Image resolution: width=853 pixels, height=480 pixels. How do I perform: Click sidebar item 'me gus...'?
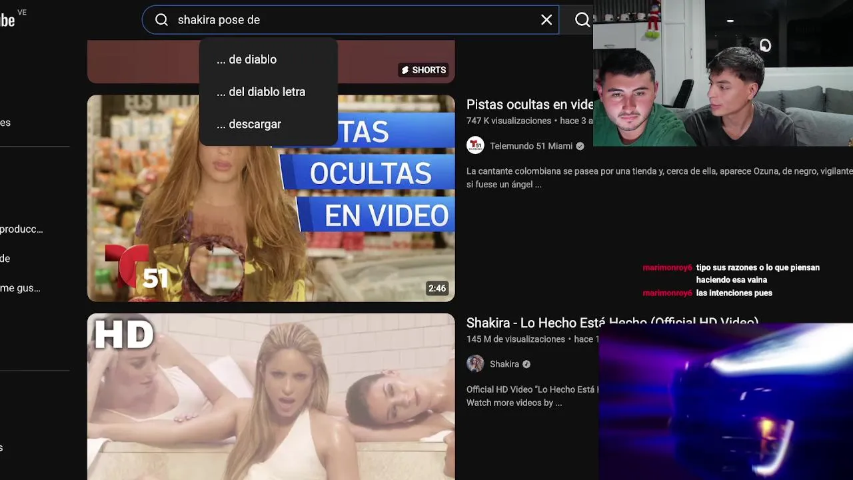tap(20, 288)
